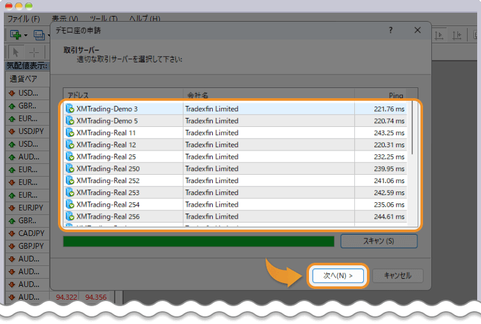Select the cursor arrow tool
The image size is (481, 324).
click(16, 52)
